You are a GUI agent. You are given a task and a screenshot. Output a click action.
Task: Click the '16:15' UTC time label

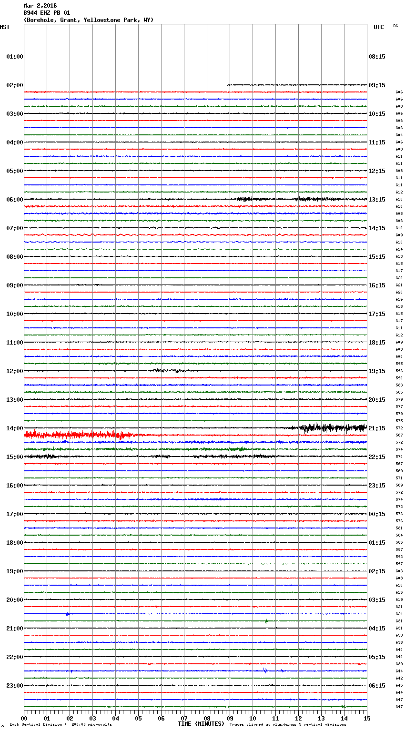pyautogui.click(x=377, y=285)
